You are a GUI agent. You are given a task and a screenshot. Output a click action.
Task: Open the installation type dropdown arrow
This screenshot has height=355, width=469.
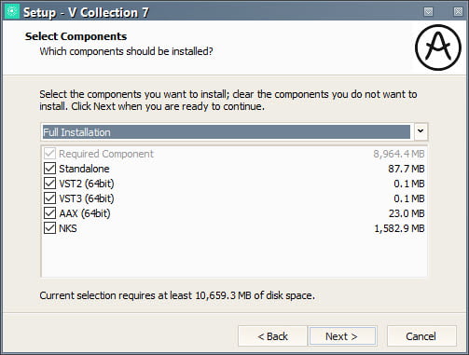click(x=421, y=131)
